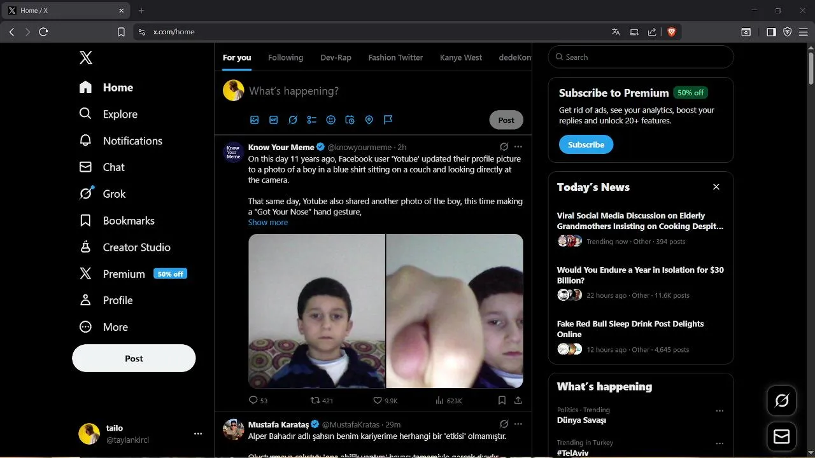Click the Grok icon in composer toolbar

pyautogui.click(x=293, y=120)
